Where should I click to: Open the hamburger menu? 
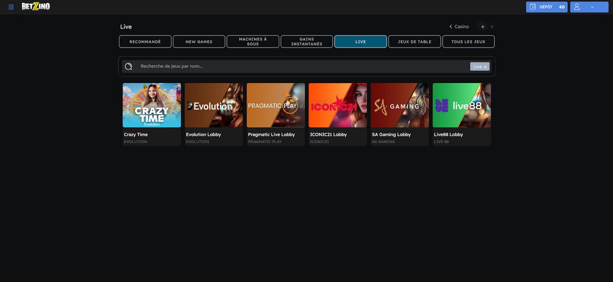[11, 7]
